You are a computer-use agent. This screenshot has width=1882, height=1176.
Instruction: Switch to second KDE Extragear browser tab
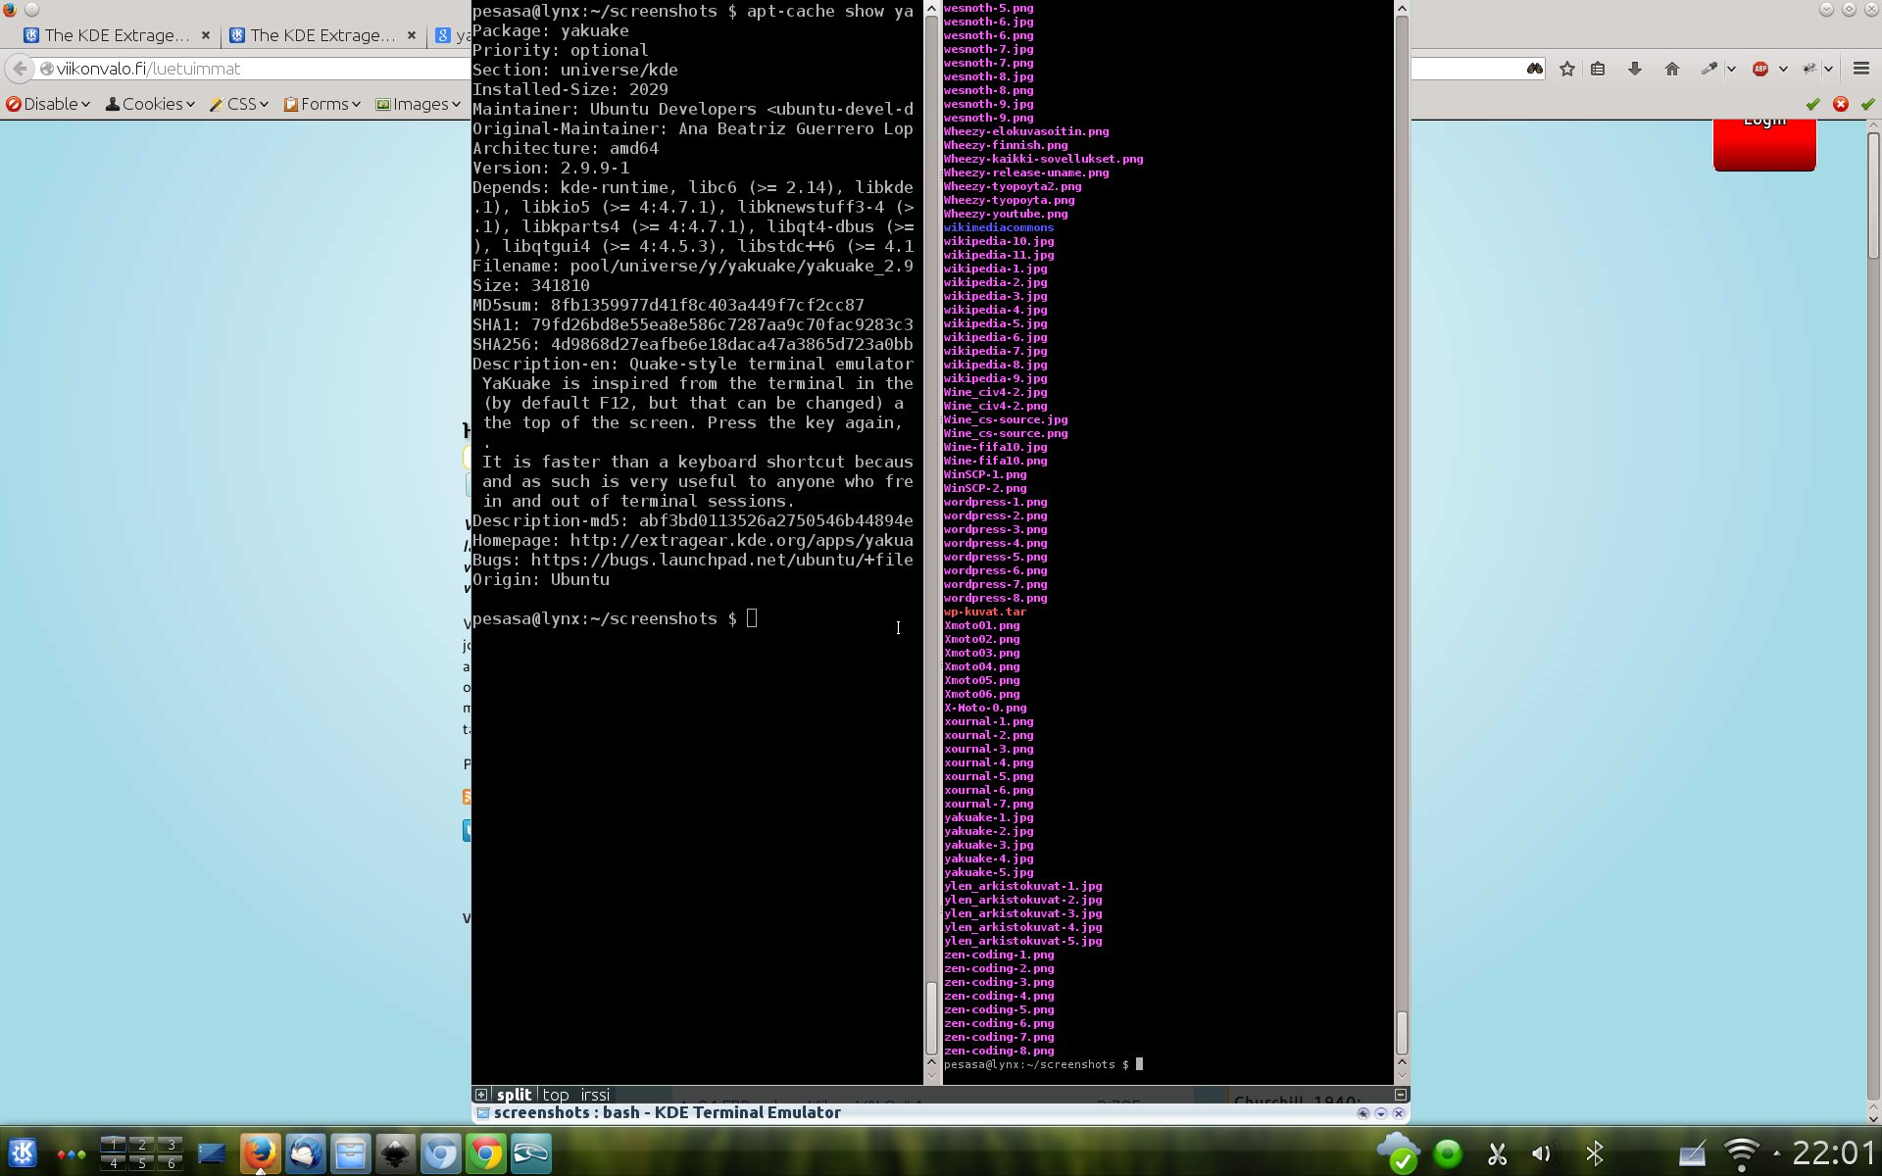click(322, 35)
